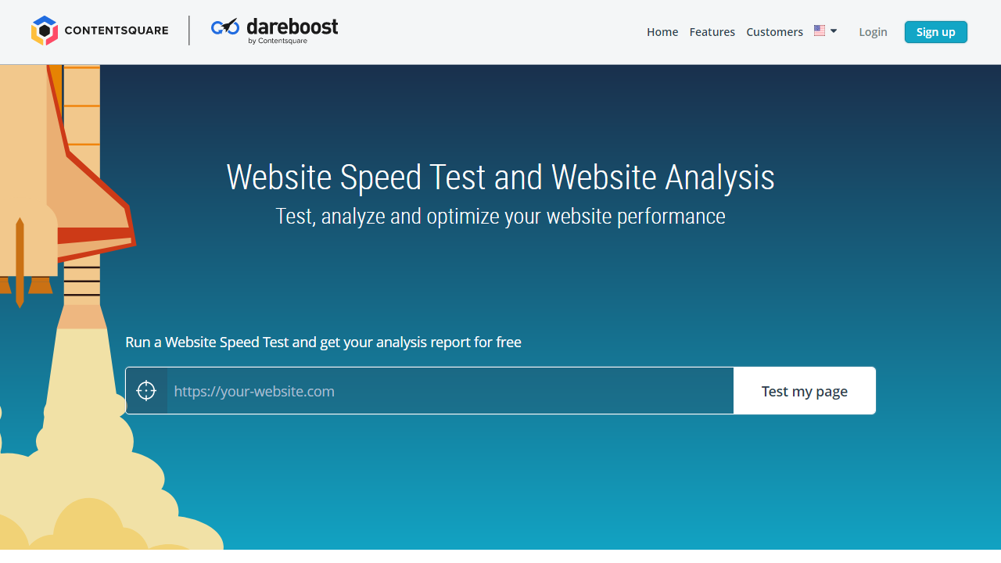Image resolution: width=1001 pixels, height=563 pixels.
Task: Click the CONTENTSQUARE wordmark text
Action: pyautogui.click(x=117, y=30)
